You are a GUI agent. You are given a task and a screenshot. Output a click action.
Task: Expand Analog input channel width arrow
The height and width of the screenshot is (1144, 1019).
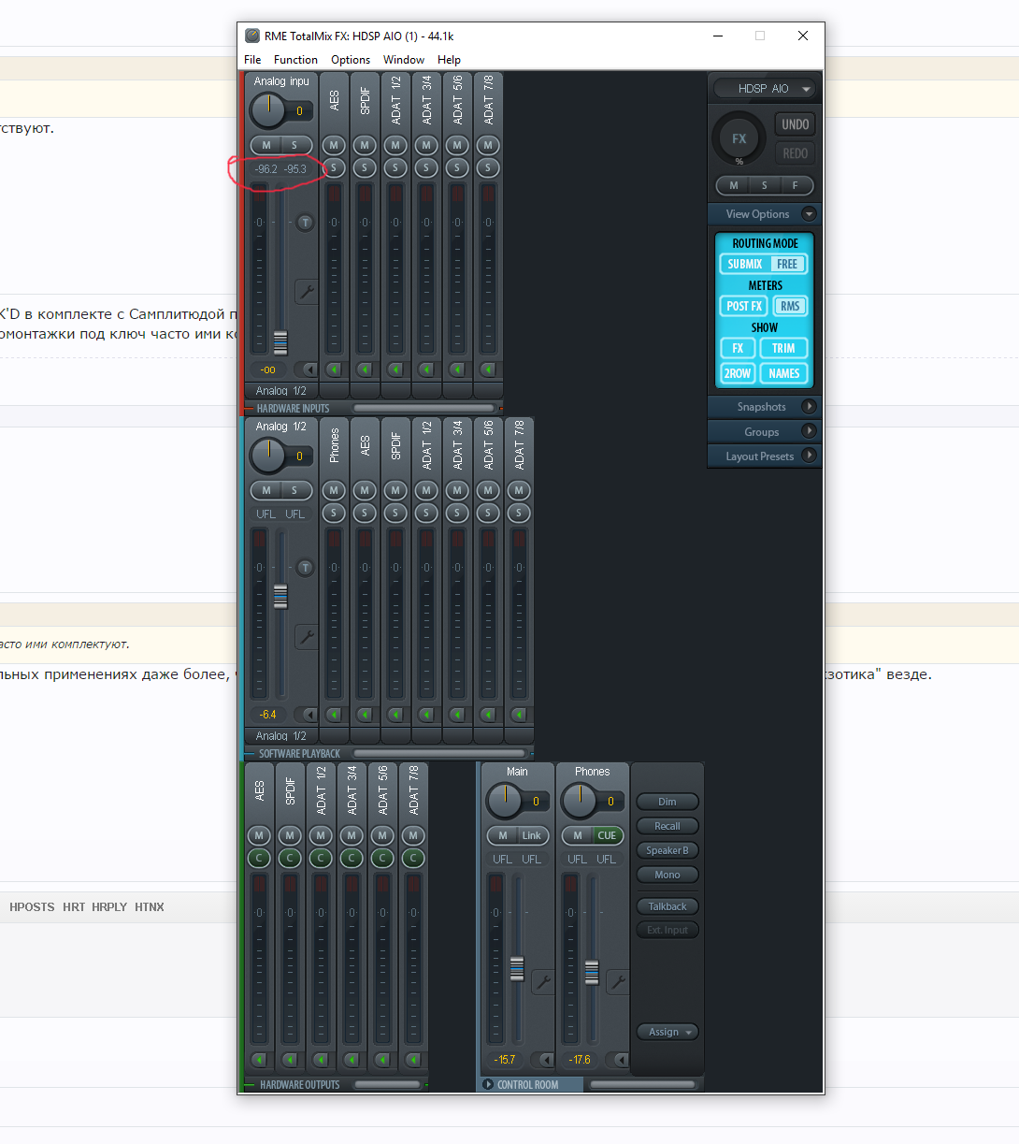point(307,369)
